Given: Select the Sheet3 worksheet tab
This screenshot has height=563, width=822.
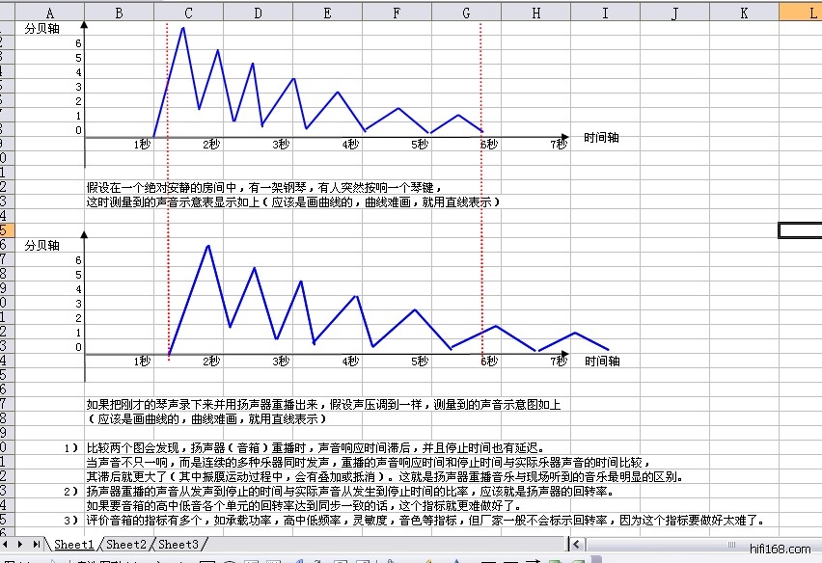Looking at the screenshot, I should point(179,546).
